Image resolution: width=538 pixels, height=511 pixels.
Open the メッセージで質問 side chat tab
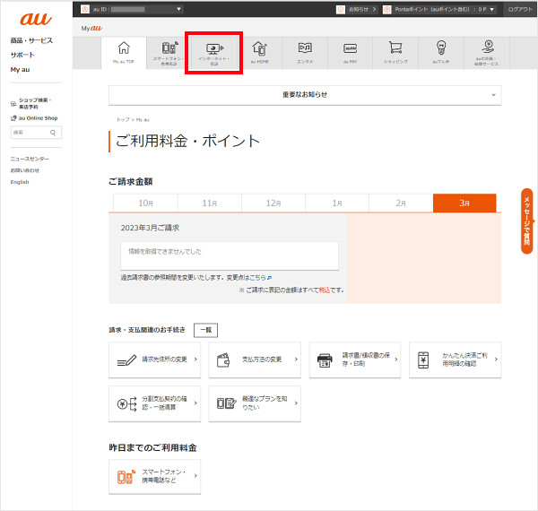click(x=527, y=221)
